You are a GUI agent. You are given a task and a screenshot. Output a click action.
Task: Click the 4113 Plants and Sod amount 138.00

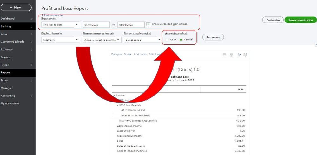(241, 110)
